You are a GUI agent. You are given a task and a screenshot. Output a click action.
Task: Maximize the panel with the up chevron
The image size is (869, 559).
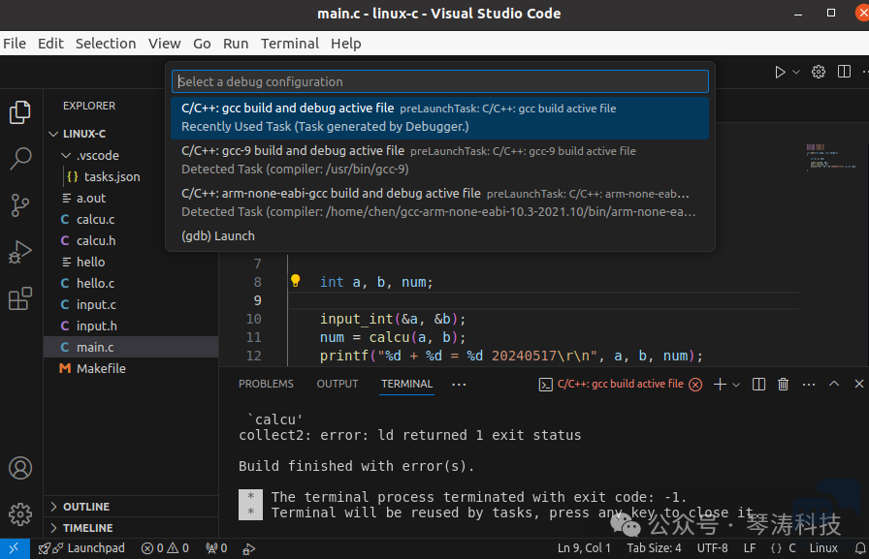834,384
